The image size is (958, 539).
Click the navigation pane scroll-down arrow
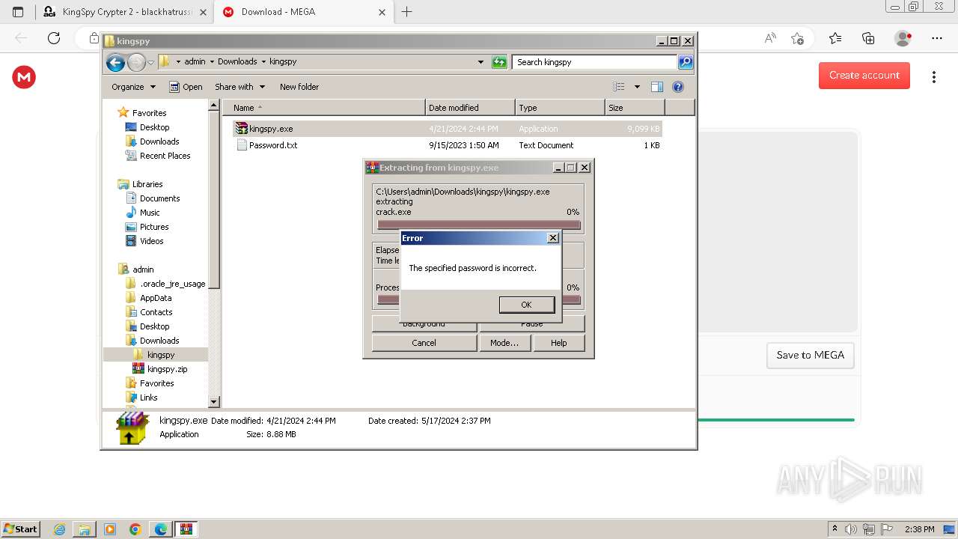pos(214,402)
